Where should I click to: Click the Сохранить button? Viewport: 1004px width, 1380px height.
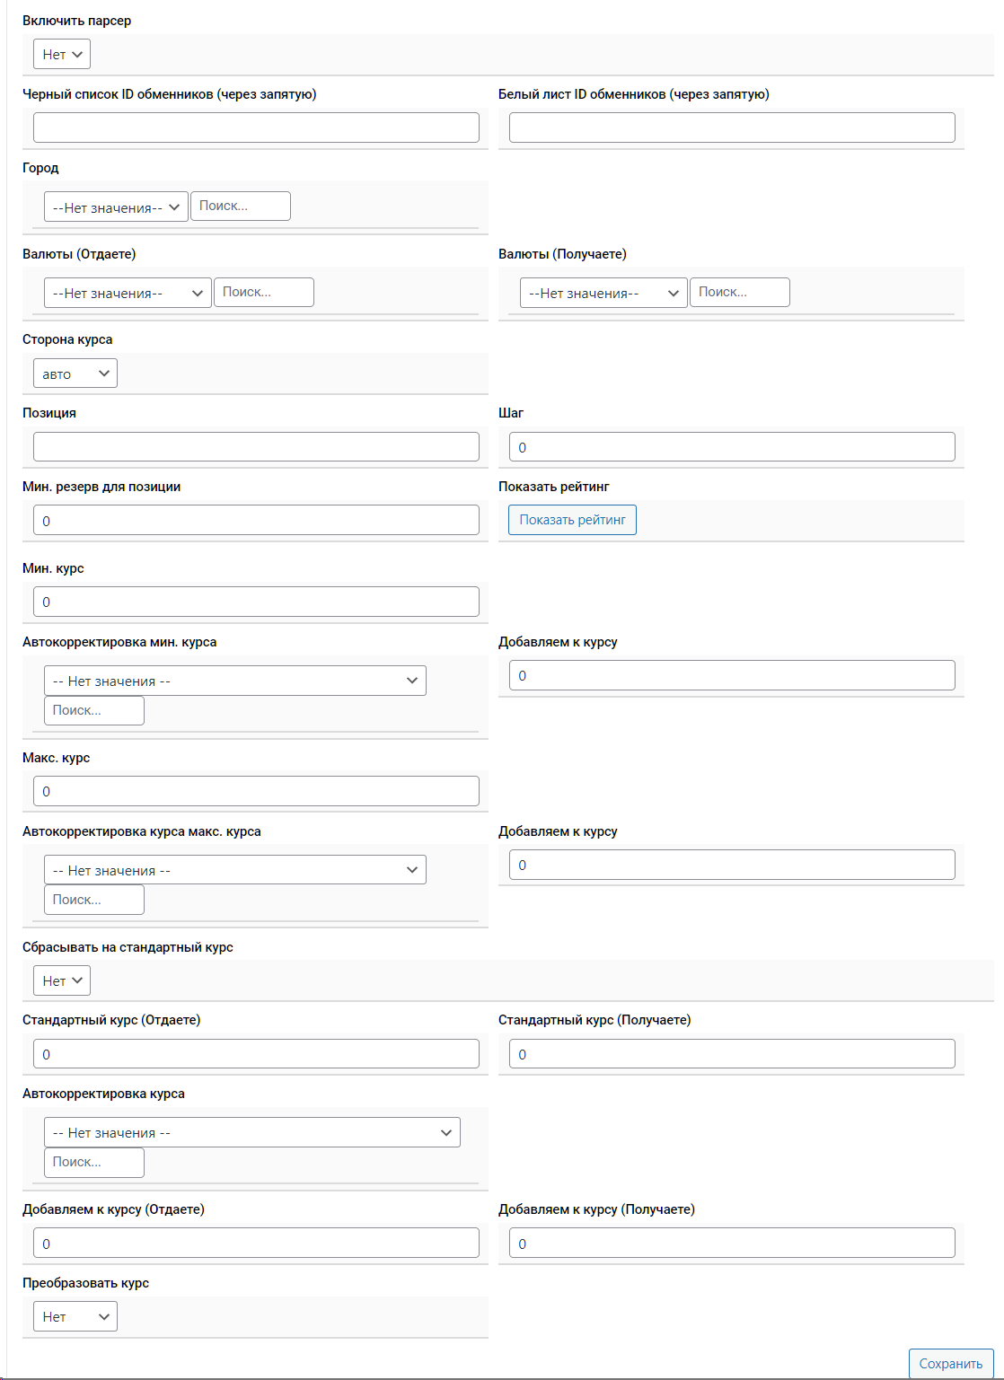tap(951, 1363)
